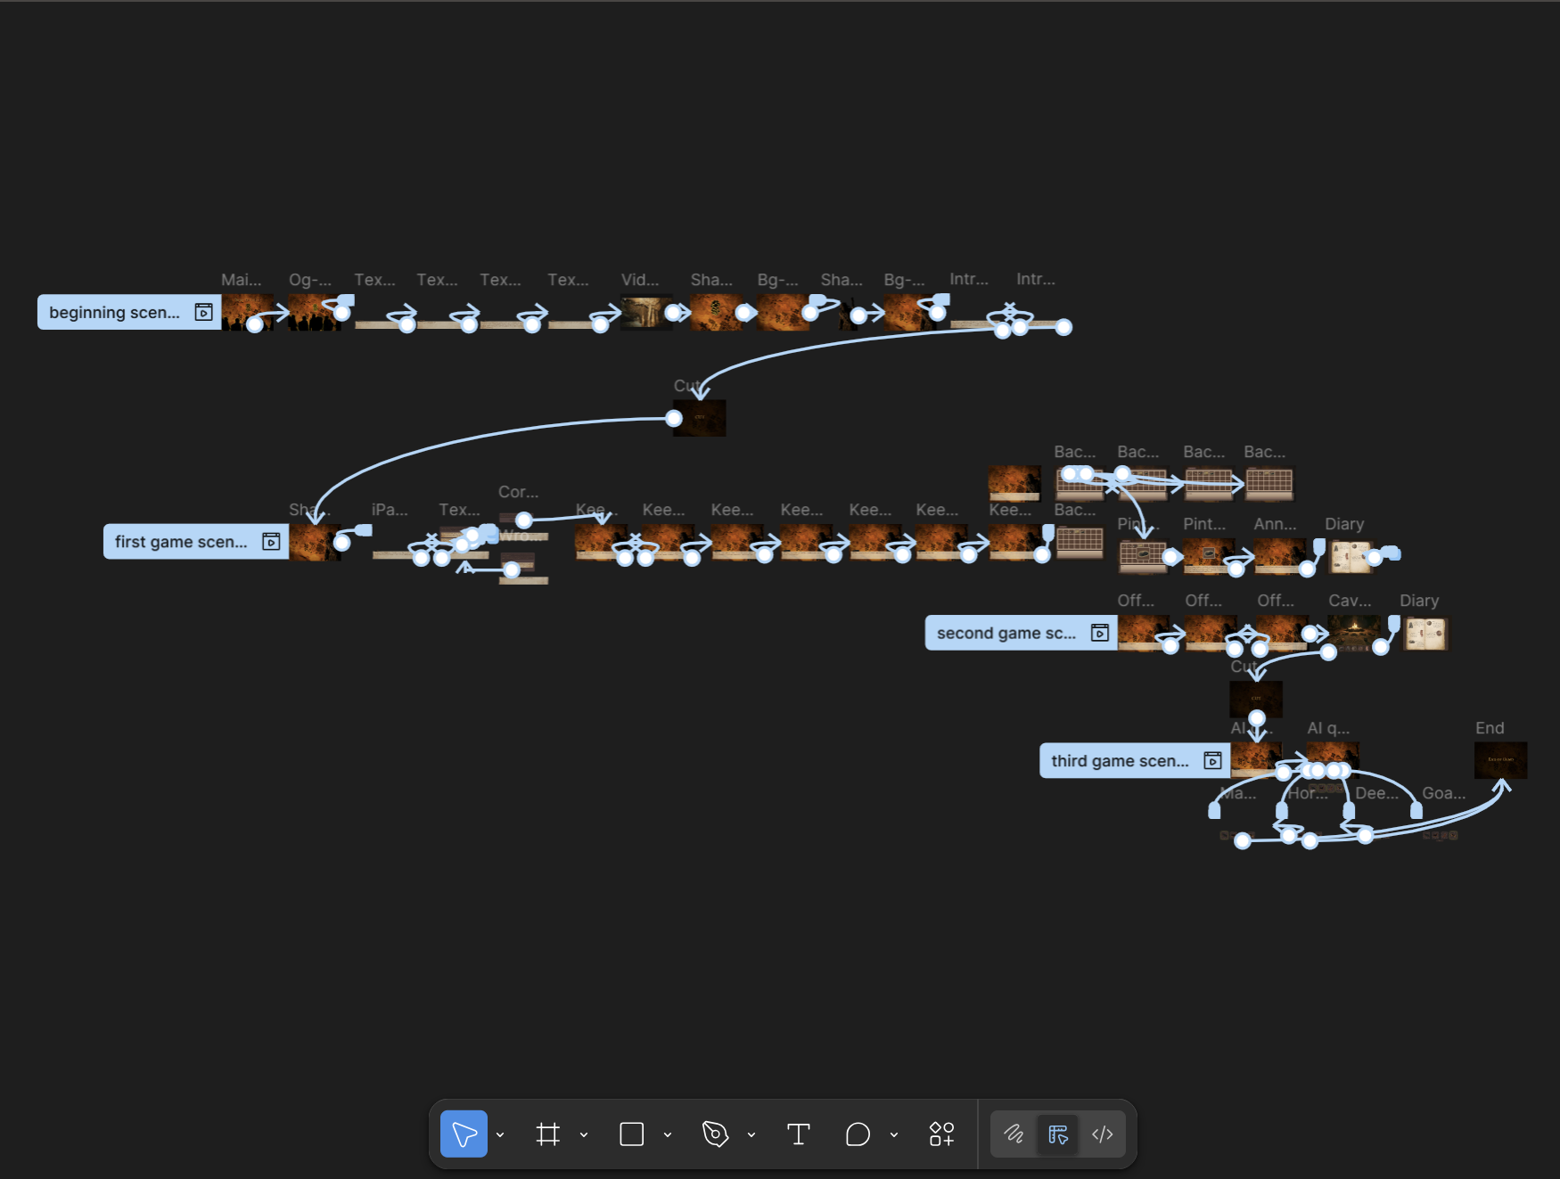This screenshot has width=1560, height=1179.
Task: Select the End frame thumbnail
Action: coord(1500,760)
